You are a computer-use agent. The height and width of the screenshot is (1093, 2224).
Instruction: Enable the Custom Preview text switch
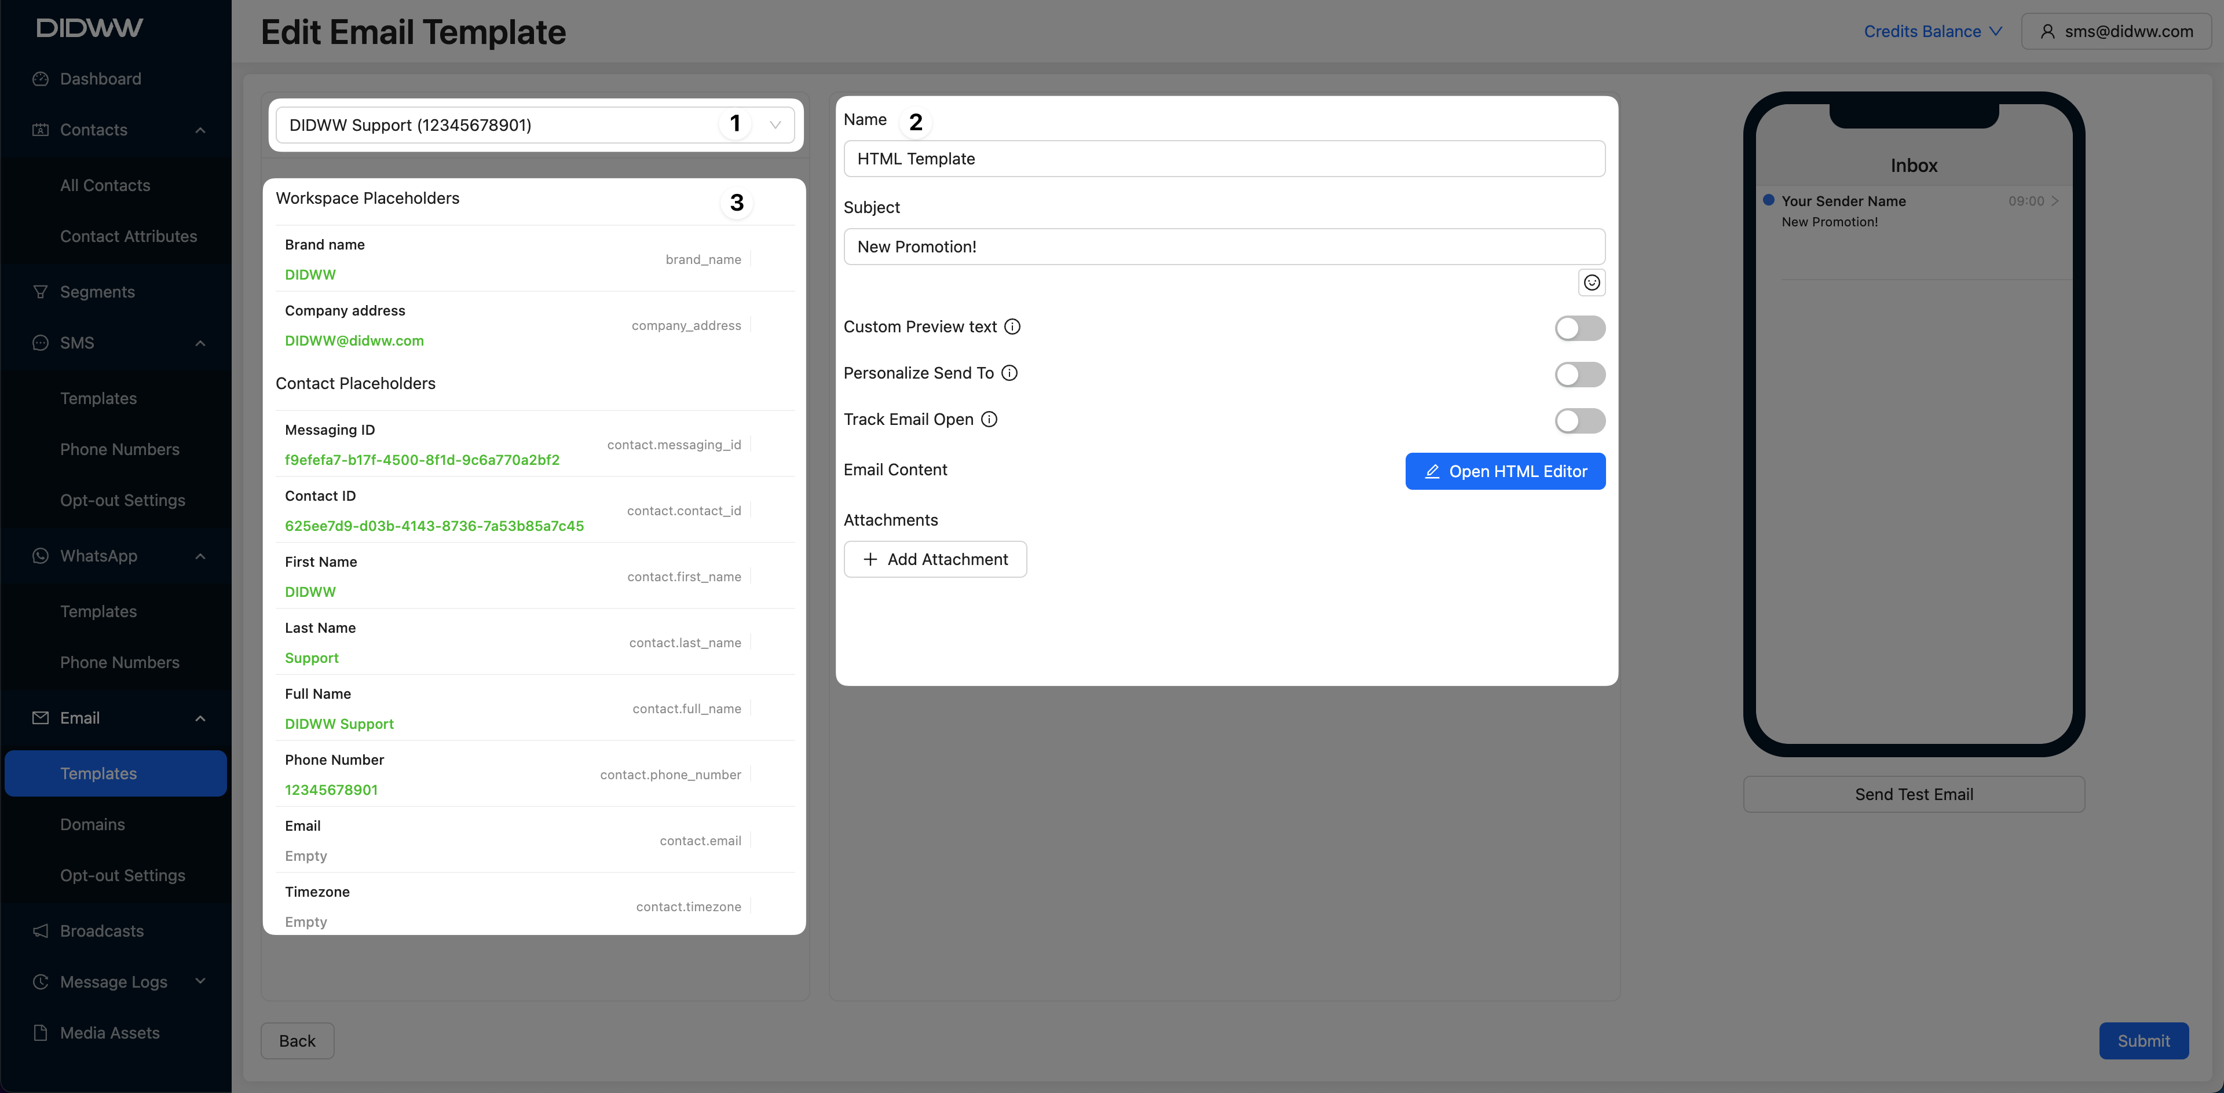tap(1579, 328)
